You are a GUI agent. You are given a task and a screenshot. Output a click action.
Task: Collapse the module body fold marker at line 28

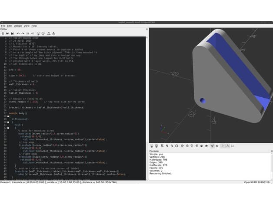(8, 116)
